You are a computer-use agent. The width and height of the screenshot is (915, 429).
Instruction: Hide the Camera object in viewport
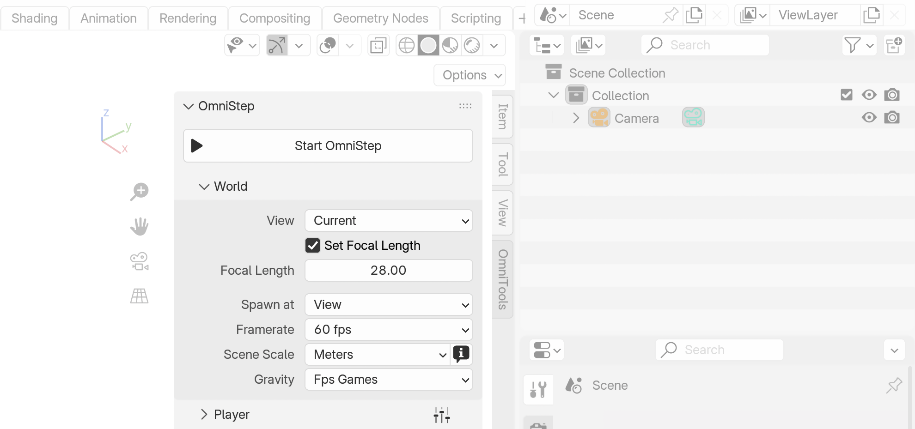869,118
